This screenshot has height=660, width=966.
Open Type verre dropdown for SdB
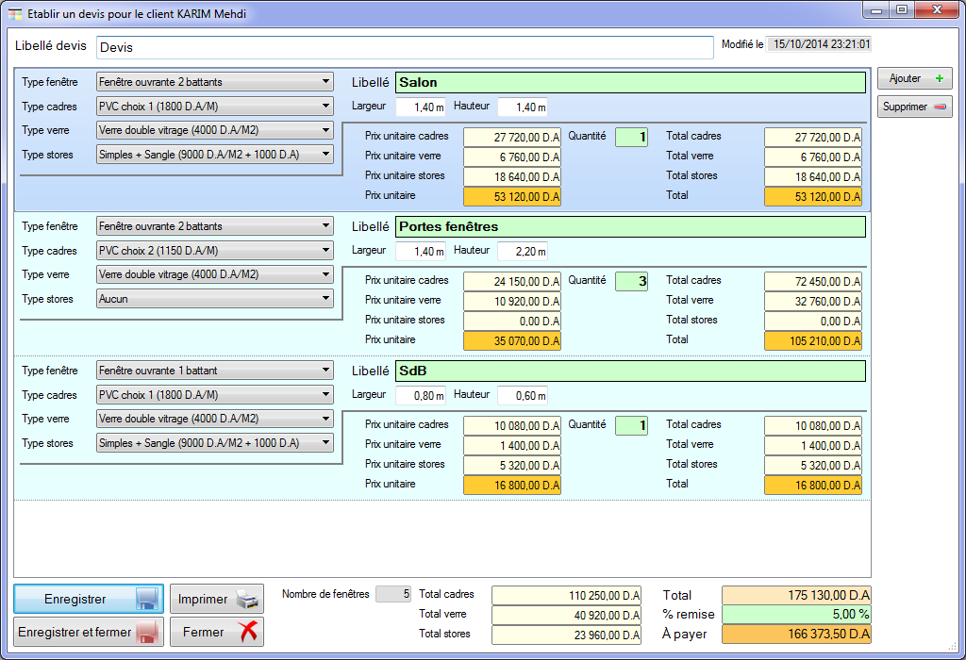215,419
